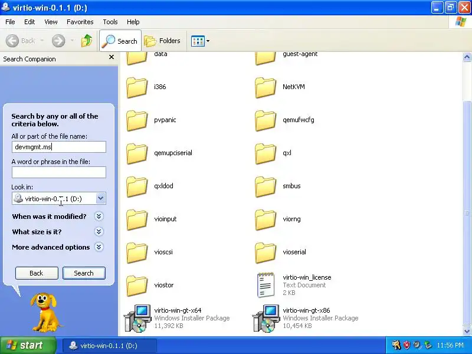Open the File menu
472x354 pixels.
point(10,22)
